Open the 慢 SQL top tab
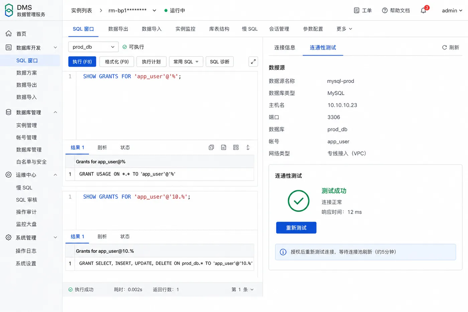Image resolution: width=468 pixels, height=312 pixels. pos(250,29)
